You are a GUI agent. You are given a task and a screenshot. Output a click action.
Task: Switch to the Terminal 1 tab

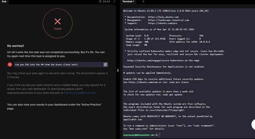coord(128,1)
